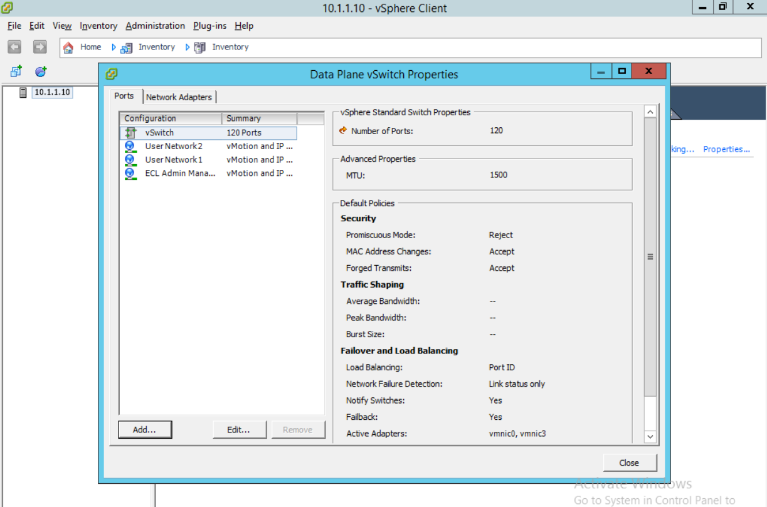Image resolution: width=767 pixels, height=507 pixels.
Task: Close the vSwitch Properties dialog via Close button
Action: point(629,463)
